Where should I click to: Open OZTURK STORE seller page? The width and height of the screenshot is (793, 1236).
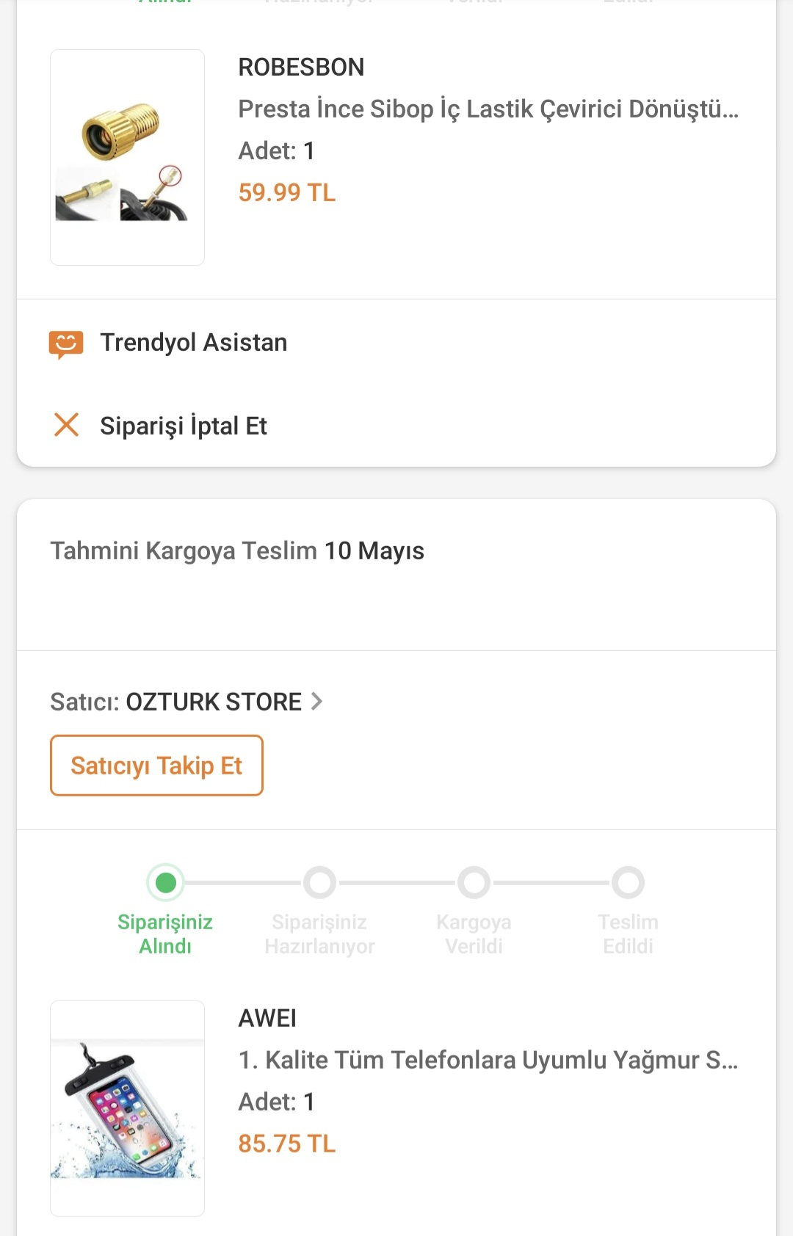[214, 702]
